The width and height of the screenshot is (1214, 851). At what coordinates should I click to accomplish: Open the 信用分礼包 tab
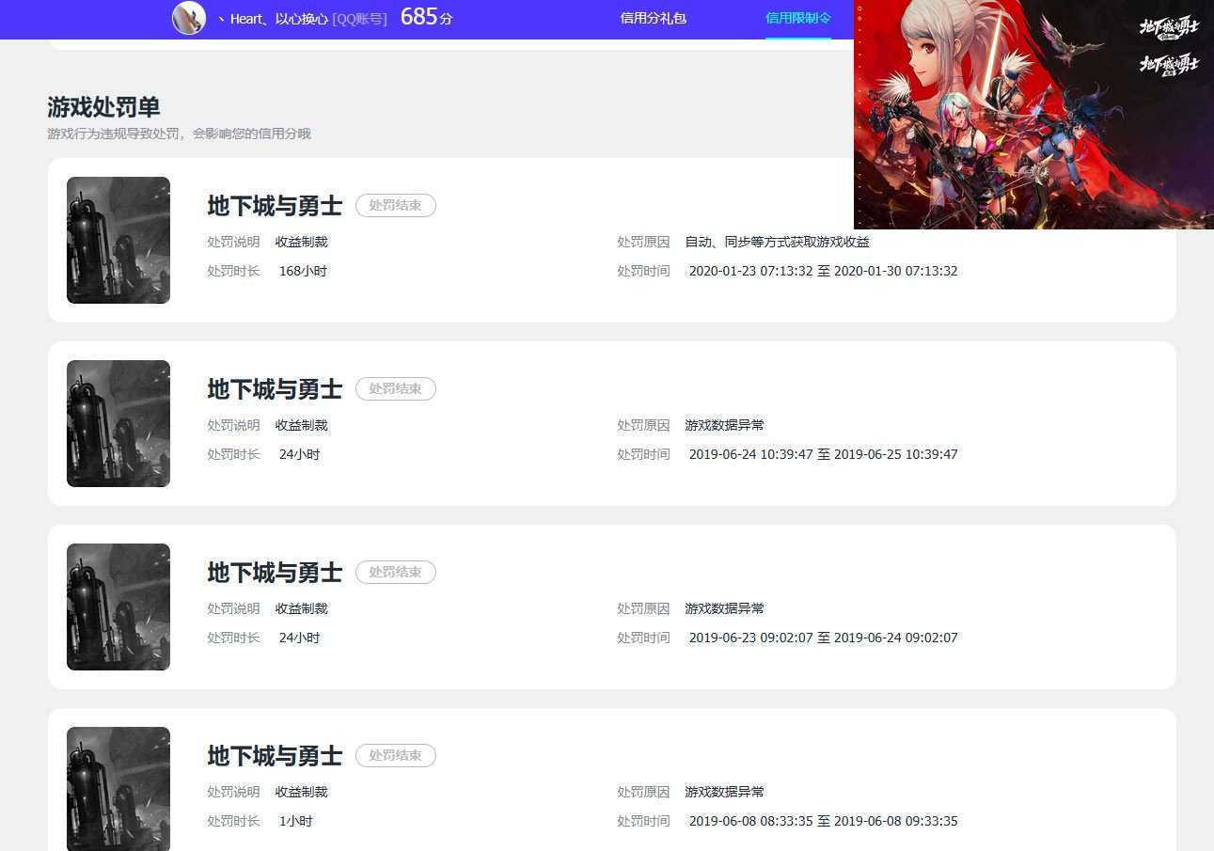tap(654, 18)
